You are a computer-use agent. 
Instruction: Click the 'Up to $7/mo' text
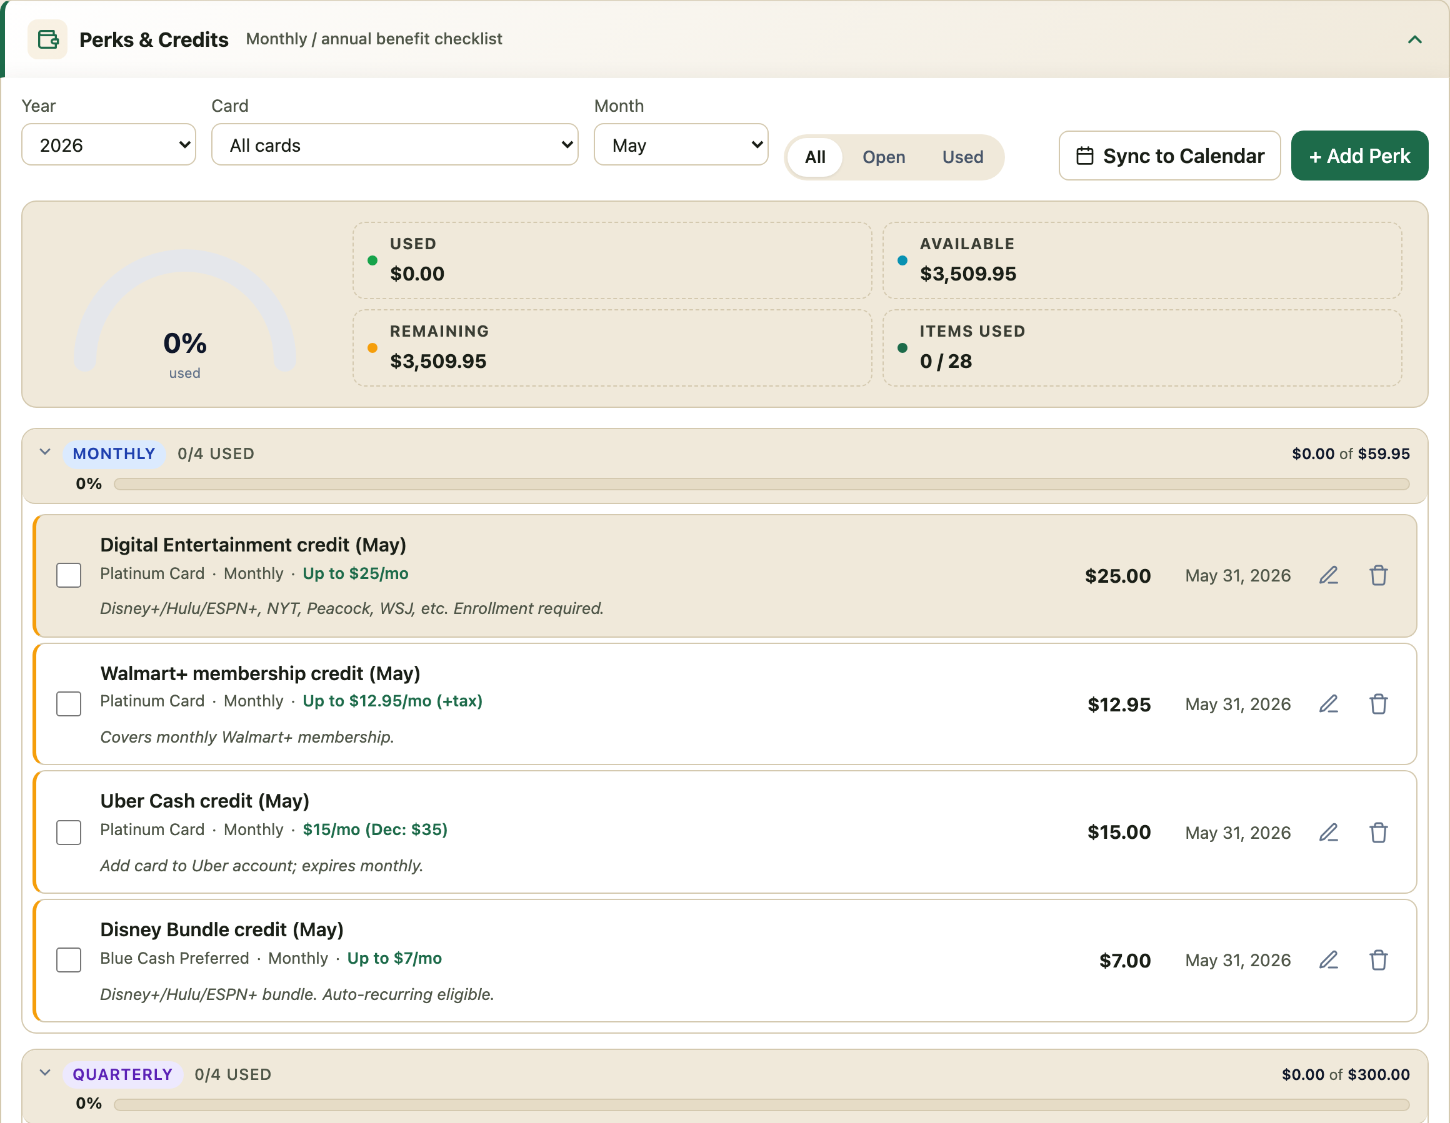[x=394, y=959]
